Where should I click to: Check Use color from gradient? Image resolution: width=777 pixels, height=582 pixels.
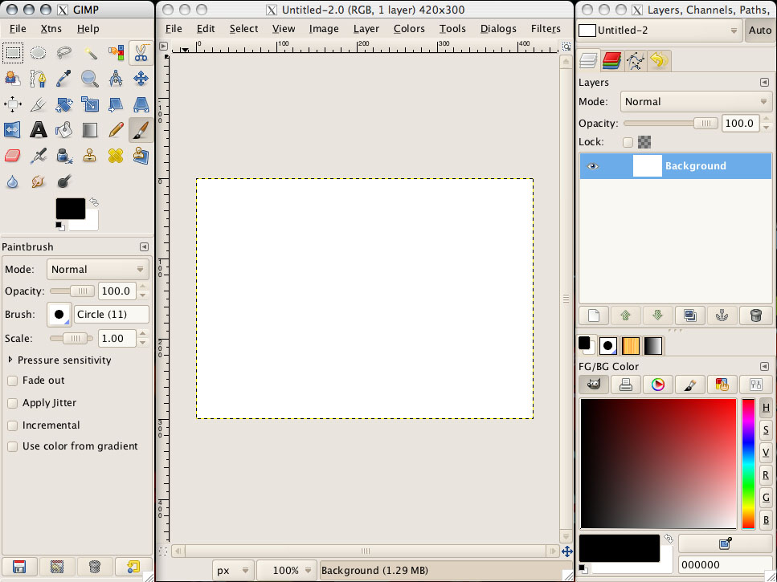point(12,446)
